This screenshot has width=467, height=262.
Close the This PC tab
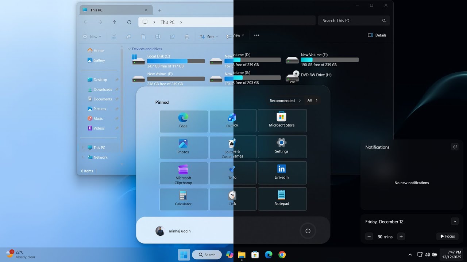click(x=146, y=10)
